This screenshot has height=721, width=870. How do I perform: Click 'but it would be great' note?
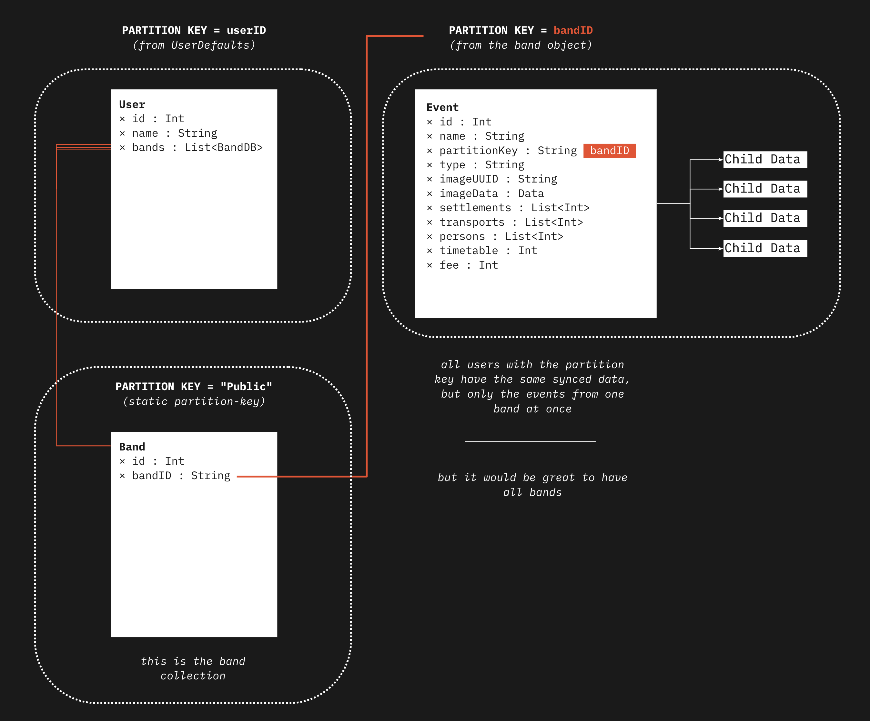[532, 485]
